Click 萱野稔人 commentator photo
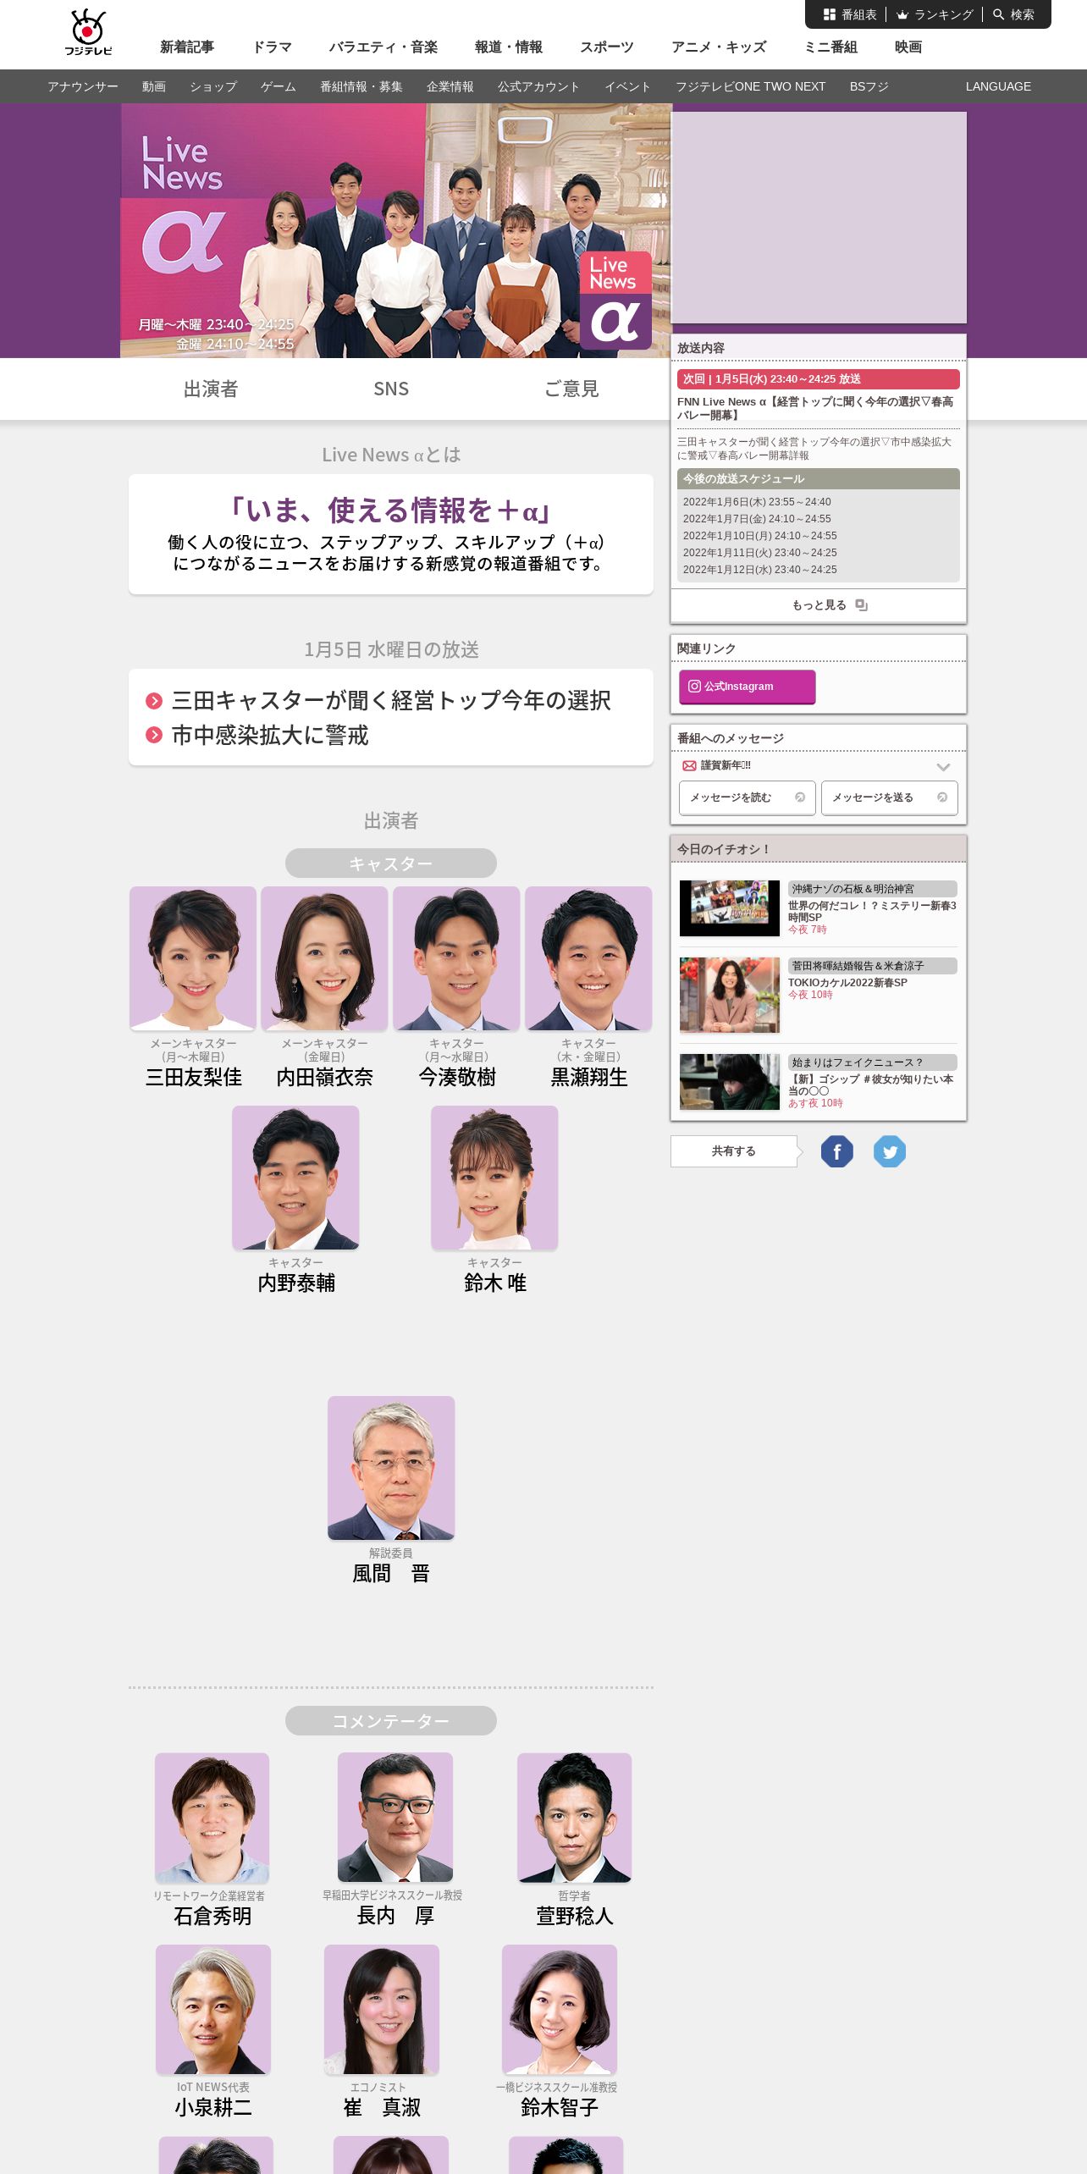Viewport: 1087px width, 2174px height. pyautogui.click(x=574, y=1818)
